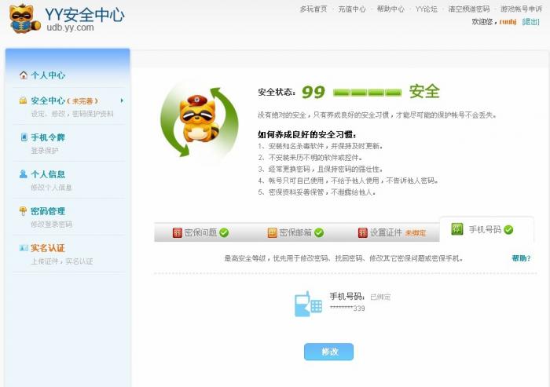This screenshot has width=550, height=387.
Task: Click the 修改个人信息 subtitle
Action: click(x=52, y=188)
